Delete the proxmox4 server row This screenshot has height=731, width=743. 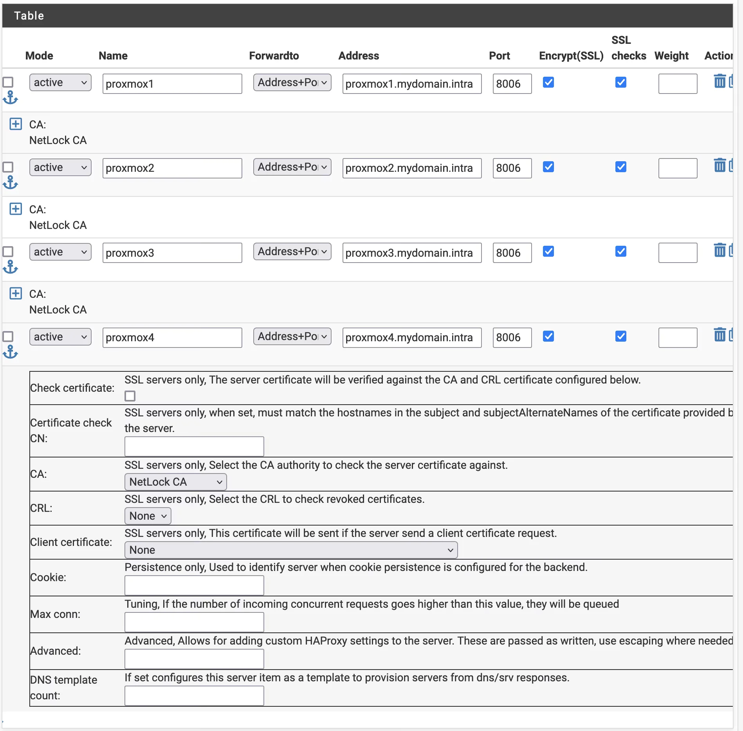click(720, 335)
